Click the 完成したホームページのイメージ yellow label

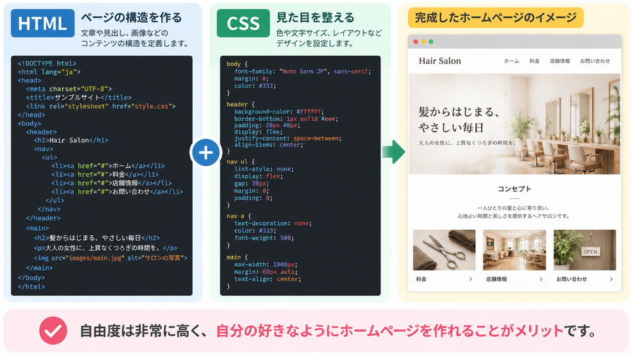click(495, 18)
